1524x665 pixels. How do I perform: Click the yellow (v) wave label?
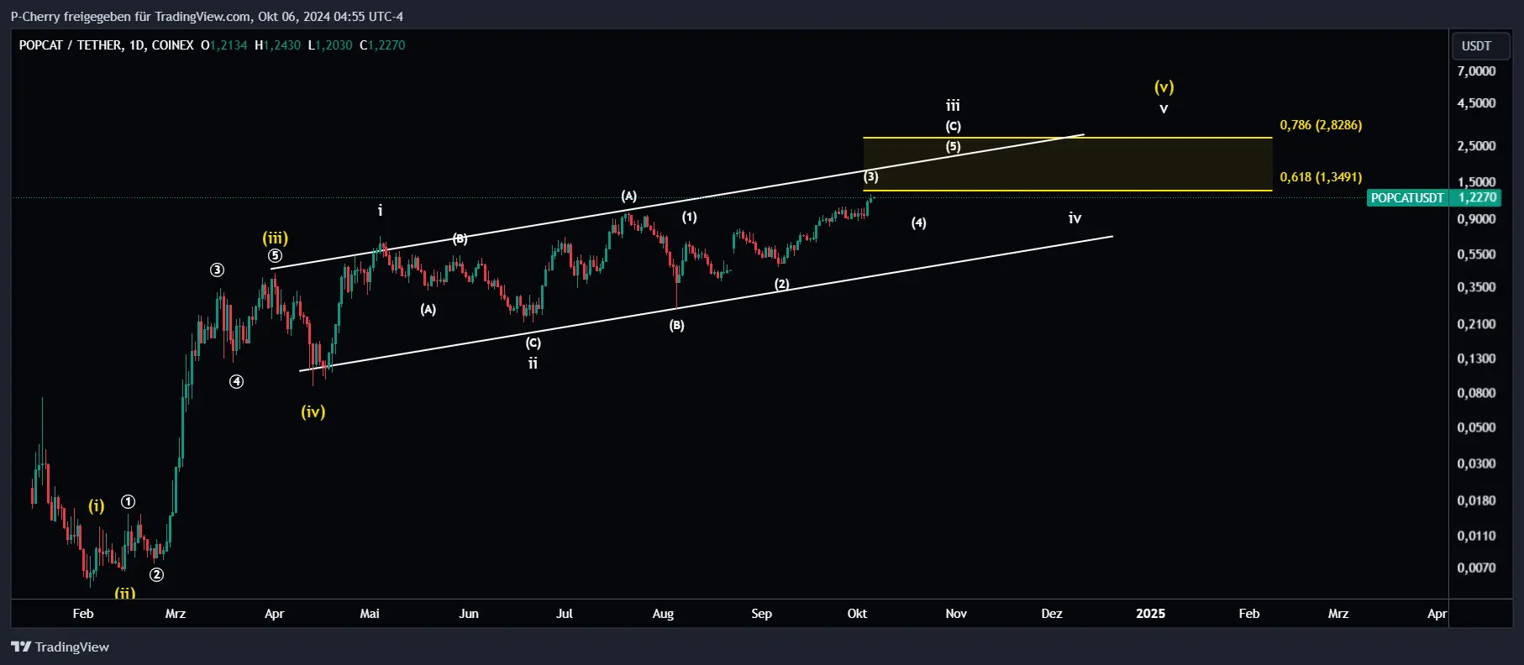(1164, 86)
